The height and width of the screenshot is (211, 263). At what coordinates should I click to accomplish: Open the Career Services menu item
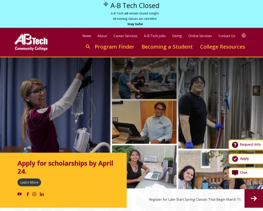coord(125,36)
